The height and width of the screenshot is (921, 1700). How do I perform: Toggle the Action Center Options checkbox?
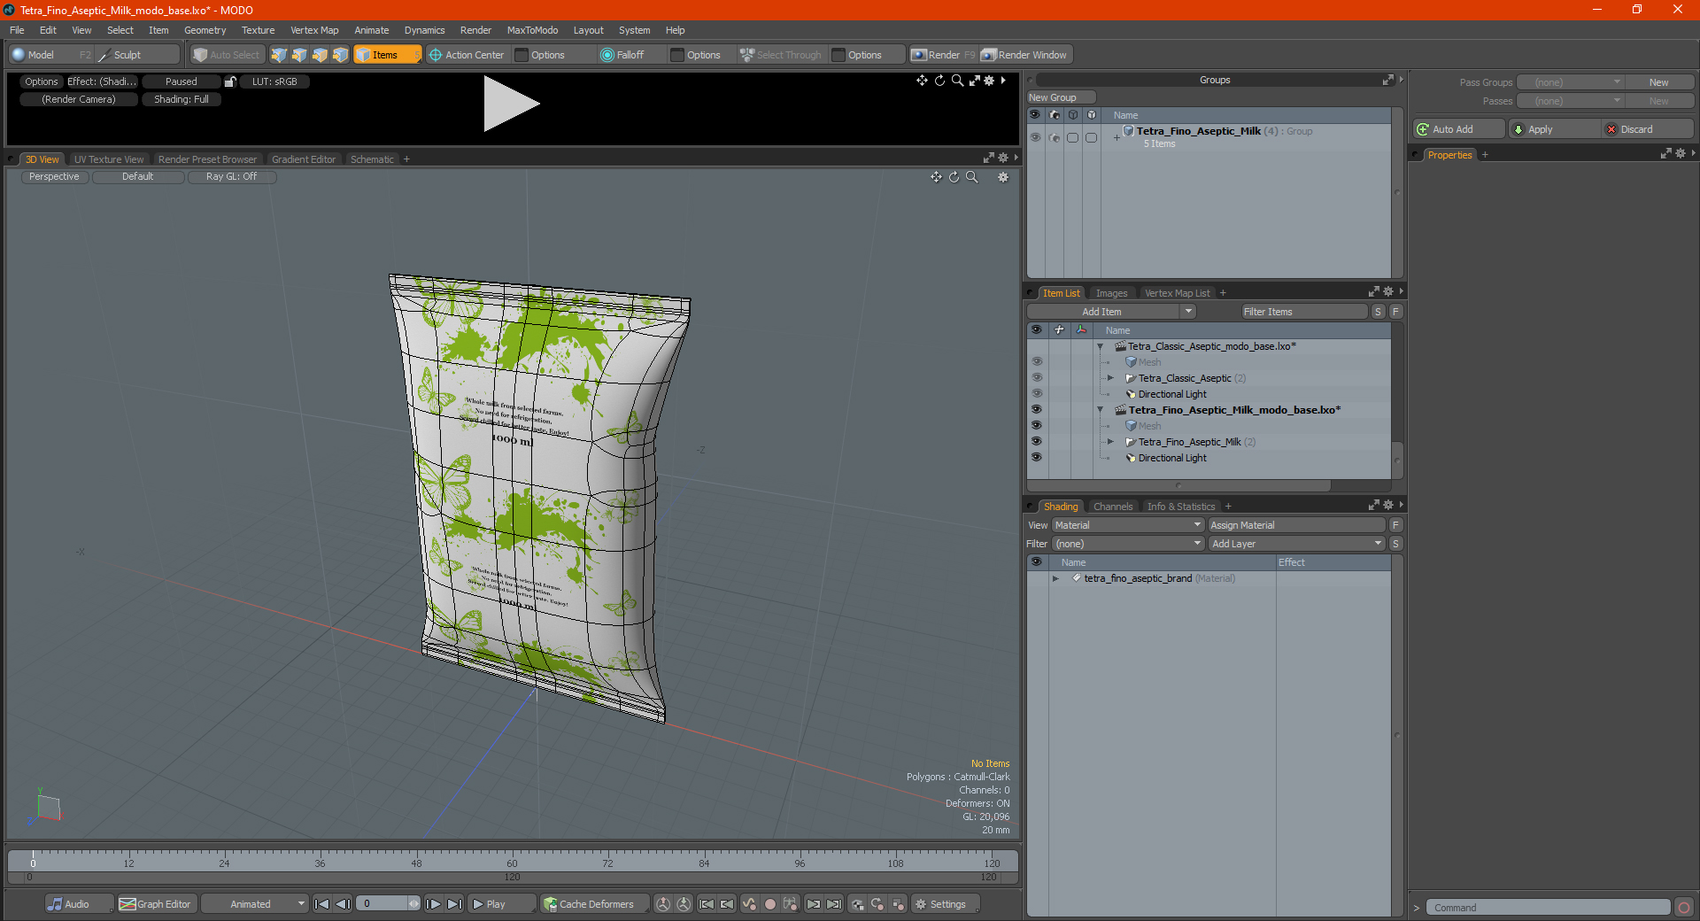point(522,55)
